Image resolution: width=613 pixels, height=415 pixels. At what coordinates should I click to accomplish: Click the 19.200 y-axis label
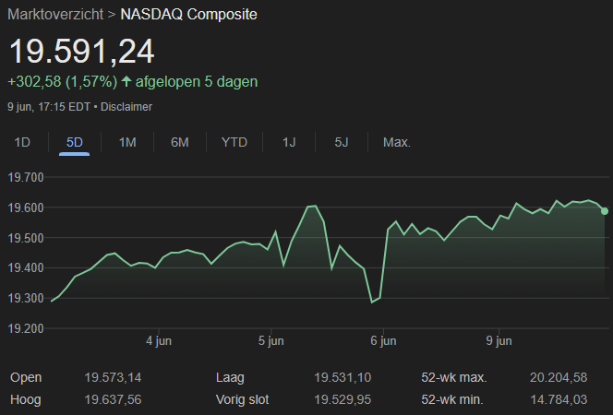pos(26,328)
